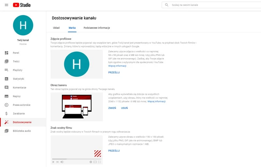Click the Statystyki chart icon
The width and height of the screenshot is (261, 167).
click(7, 79)
